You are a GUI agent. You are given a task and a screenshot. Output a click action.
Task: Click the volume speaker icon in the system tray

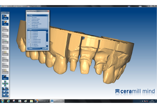click(x=142, y=101)
